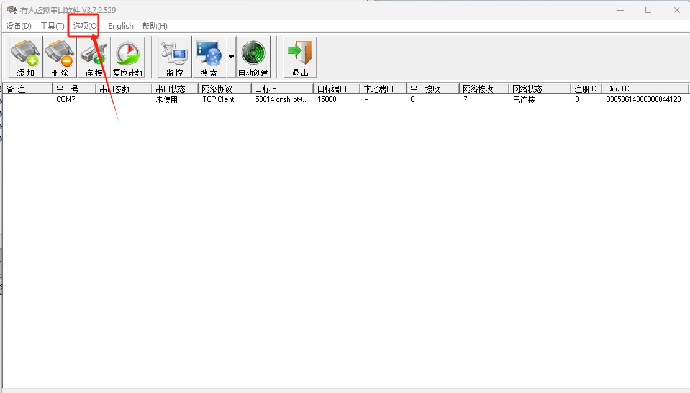The height and width of the screenshot is (393, 690).
Task: Click the 添加 (Add) toolbar icon
Action: coord(25,57)
